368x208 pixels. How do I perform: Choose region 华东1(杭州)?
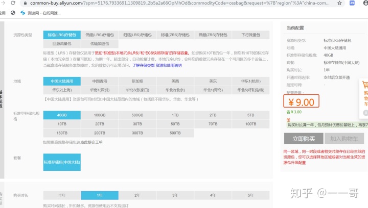click(250, 81)
